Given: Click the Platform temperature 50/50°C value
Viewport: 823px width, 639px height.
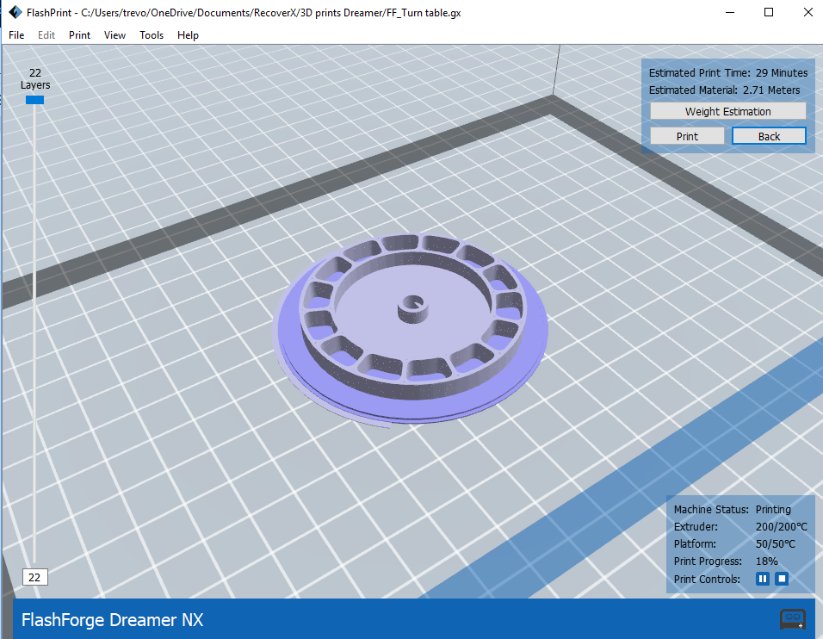Looking at the screenshot, I should pos(776,544).
